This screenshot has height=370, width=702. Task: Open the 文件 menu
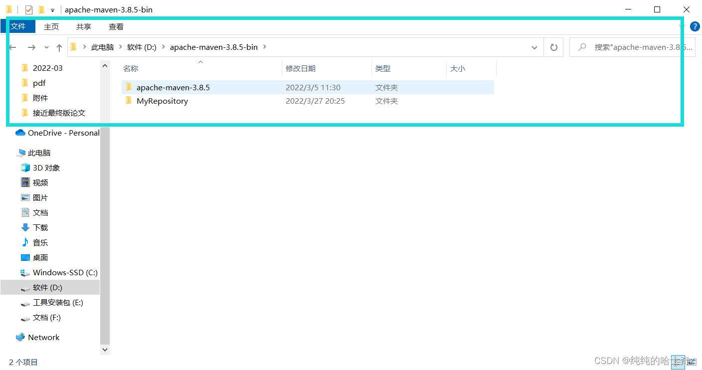coord(18,26)
